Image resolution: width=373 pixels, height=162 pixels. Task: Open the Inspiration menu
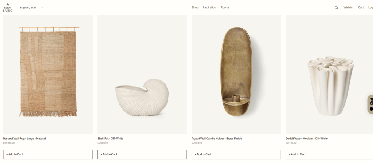point(209,8)
